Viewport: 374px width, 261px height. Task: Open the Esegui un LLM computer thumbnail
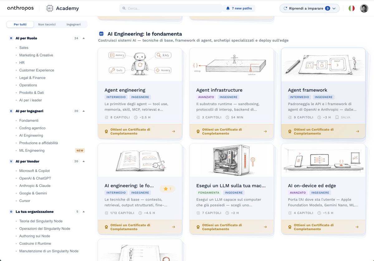[x=232, y=160]
